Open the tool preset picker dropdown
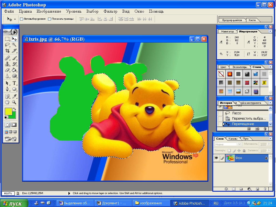This screenshot has width=276, height=207. (x=15, y=19)
